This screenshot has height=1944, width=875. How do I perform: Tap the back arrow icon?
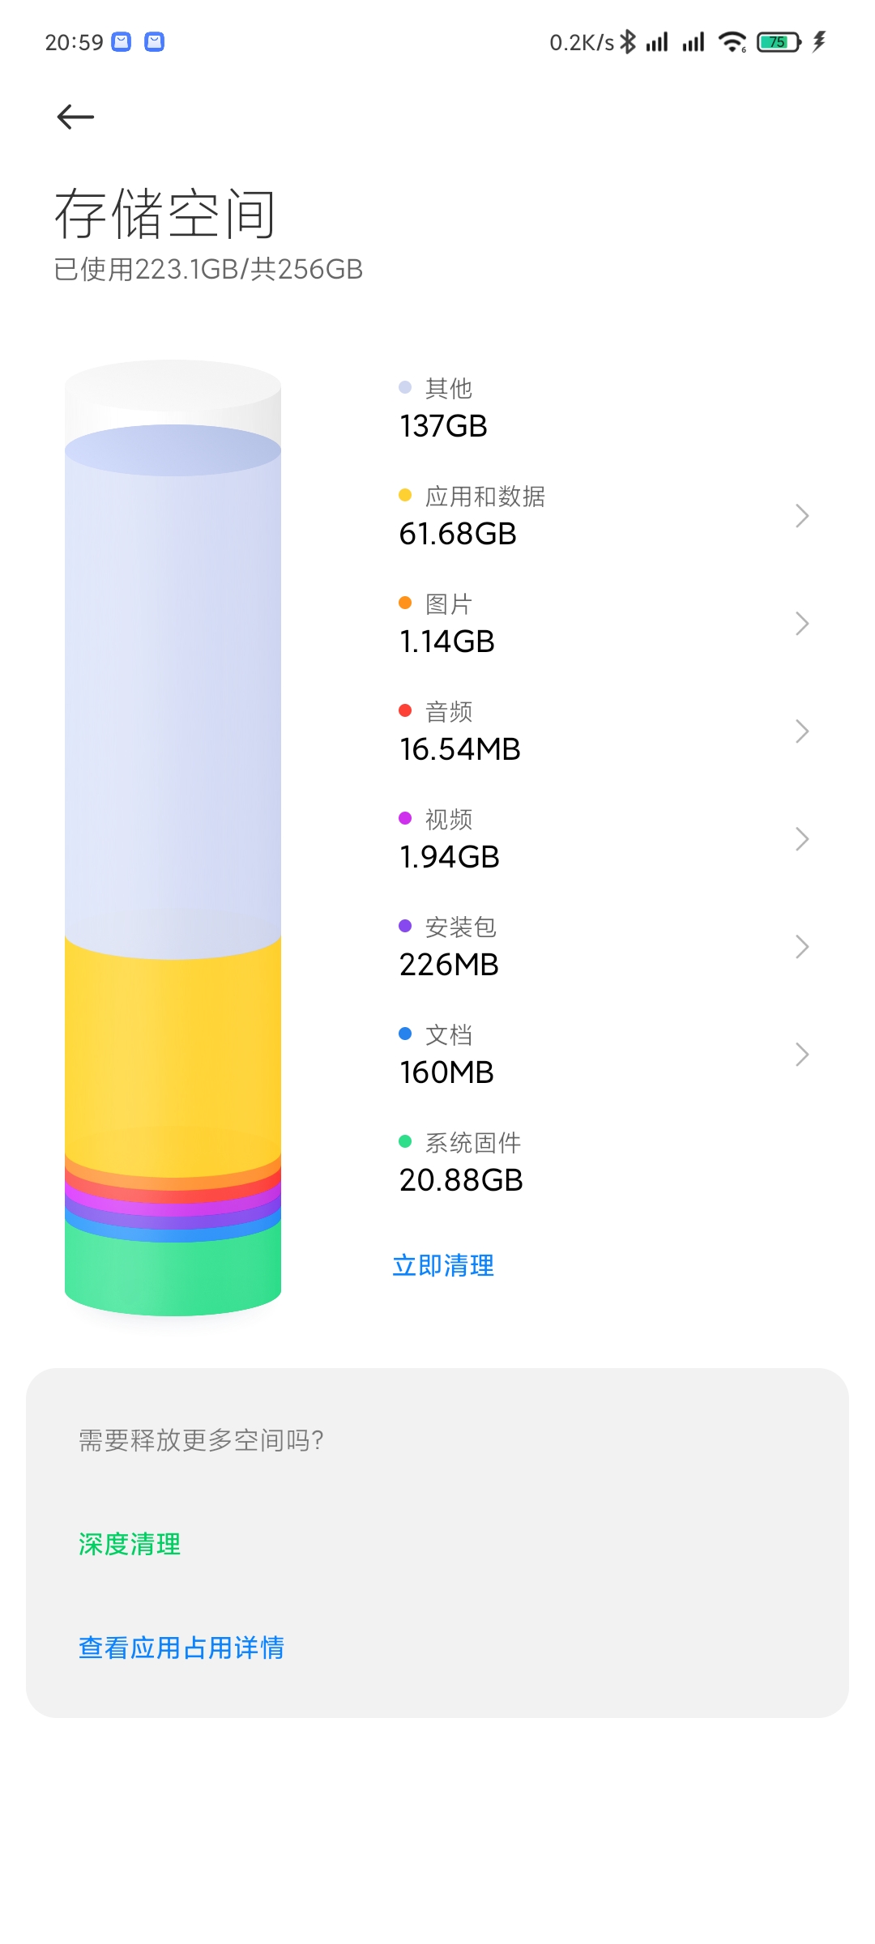point(75,117)
